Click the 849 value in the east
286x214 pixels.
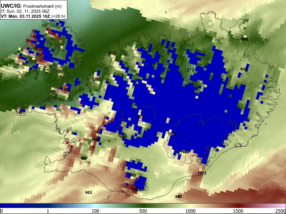[x=244, y=69]
